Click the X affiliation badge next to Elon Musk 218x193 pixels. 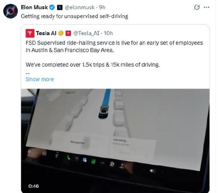click(60, 7)
